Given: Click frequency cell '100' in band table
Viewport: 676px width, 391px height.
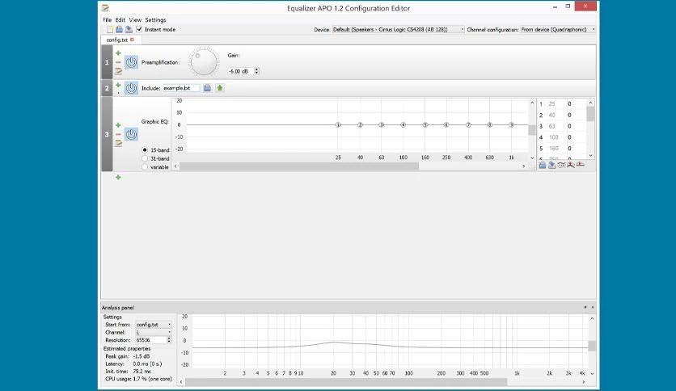Looking at the screenshot, I should (554, 137).
